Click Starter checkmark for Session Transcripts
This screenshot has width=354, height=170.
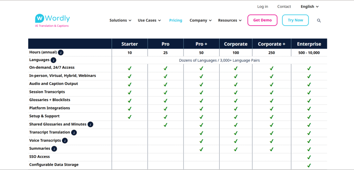(x=130, y=92)
